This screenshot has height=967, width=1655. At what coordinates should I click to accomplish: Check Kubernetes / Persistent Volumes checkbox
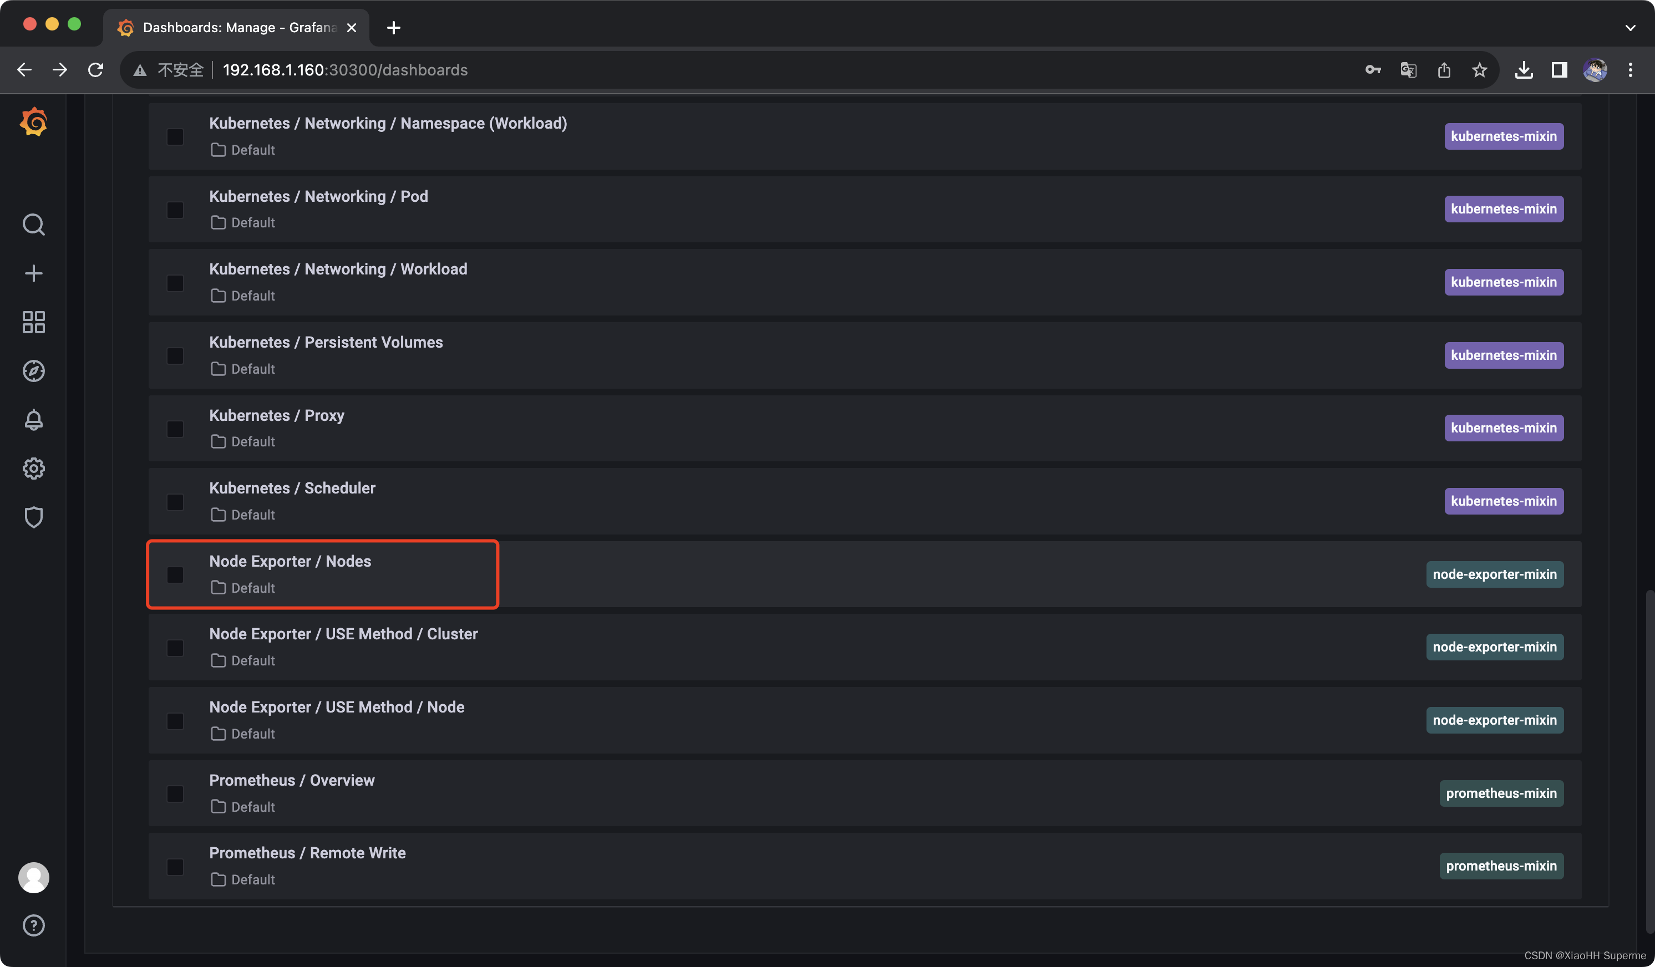pyautogui.click(x=175, y=356)
